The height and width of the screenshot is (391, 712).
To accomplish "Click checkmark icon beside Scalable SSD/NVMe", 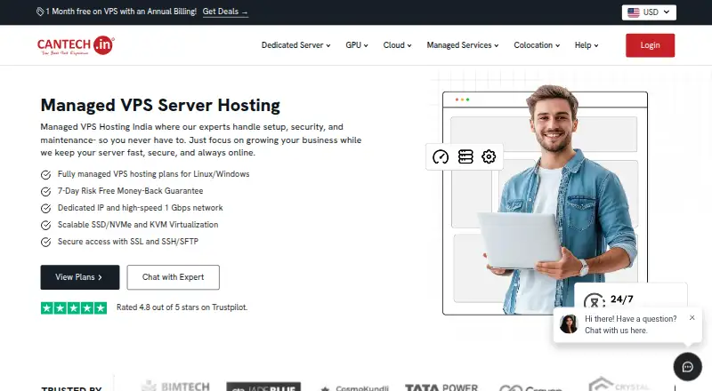I will pos(46,225).
